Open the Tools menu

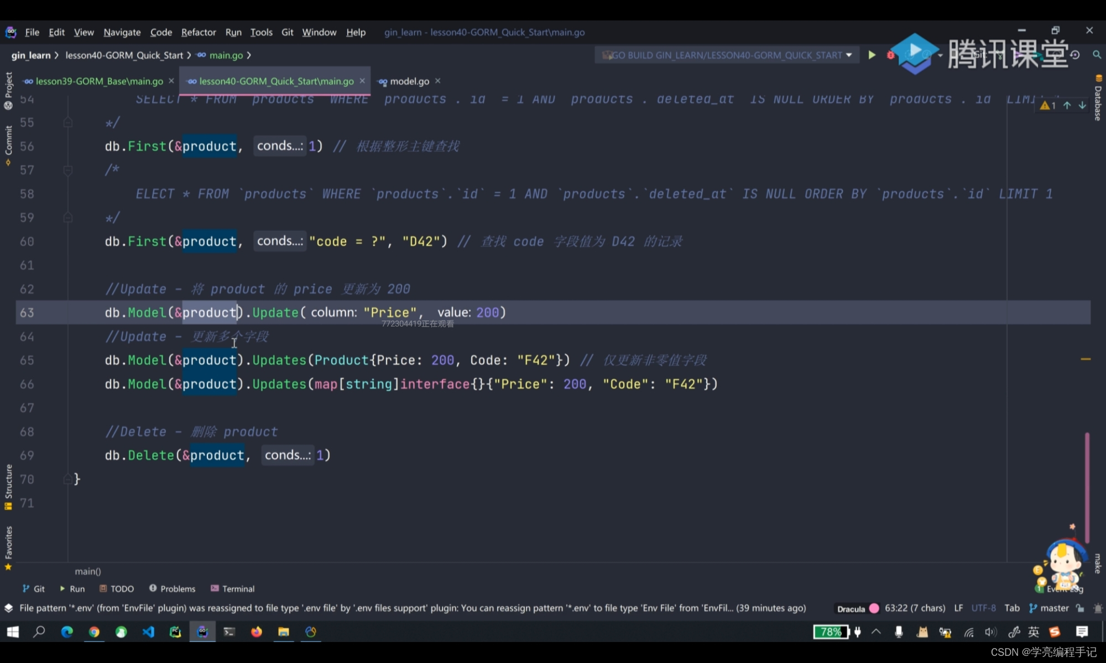pos(261,32)
